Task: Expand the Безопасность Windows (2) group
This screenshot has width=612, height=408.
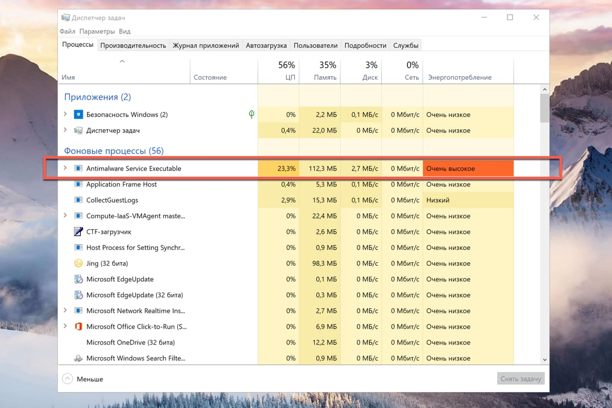Action: [x=65, y=114]
